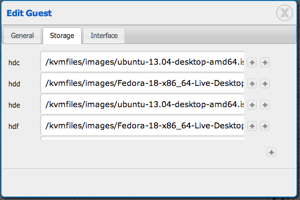Click the hdd Fedora image path field
This screenshot has height=200, width=300.
pos(143,83)
